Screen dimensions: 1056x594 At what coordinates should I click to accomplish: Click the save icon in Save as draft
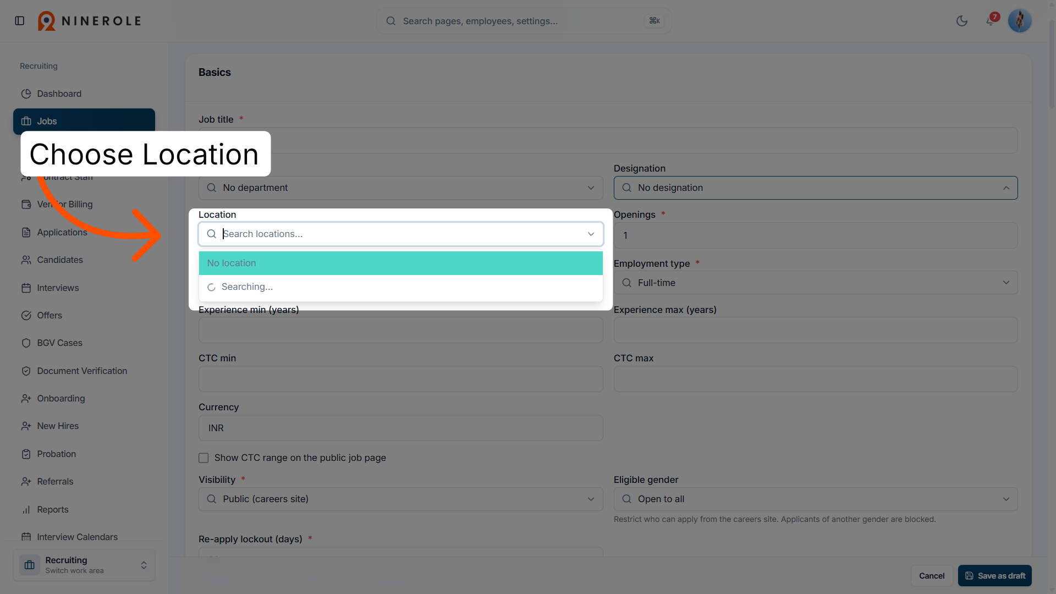click(x=969, y=576)
